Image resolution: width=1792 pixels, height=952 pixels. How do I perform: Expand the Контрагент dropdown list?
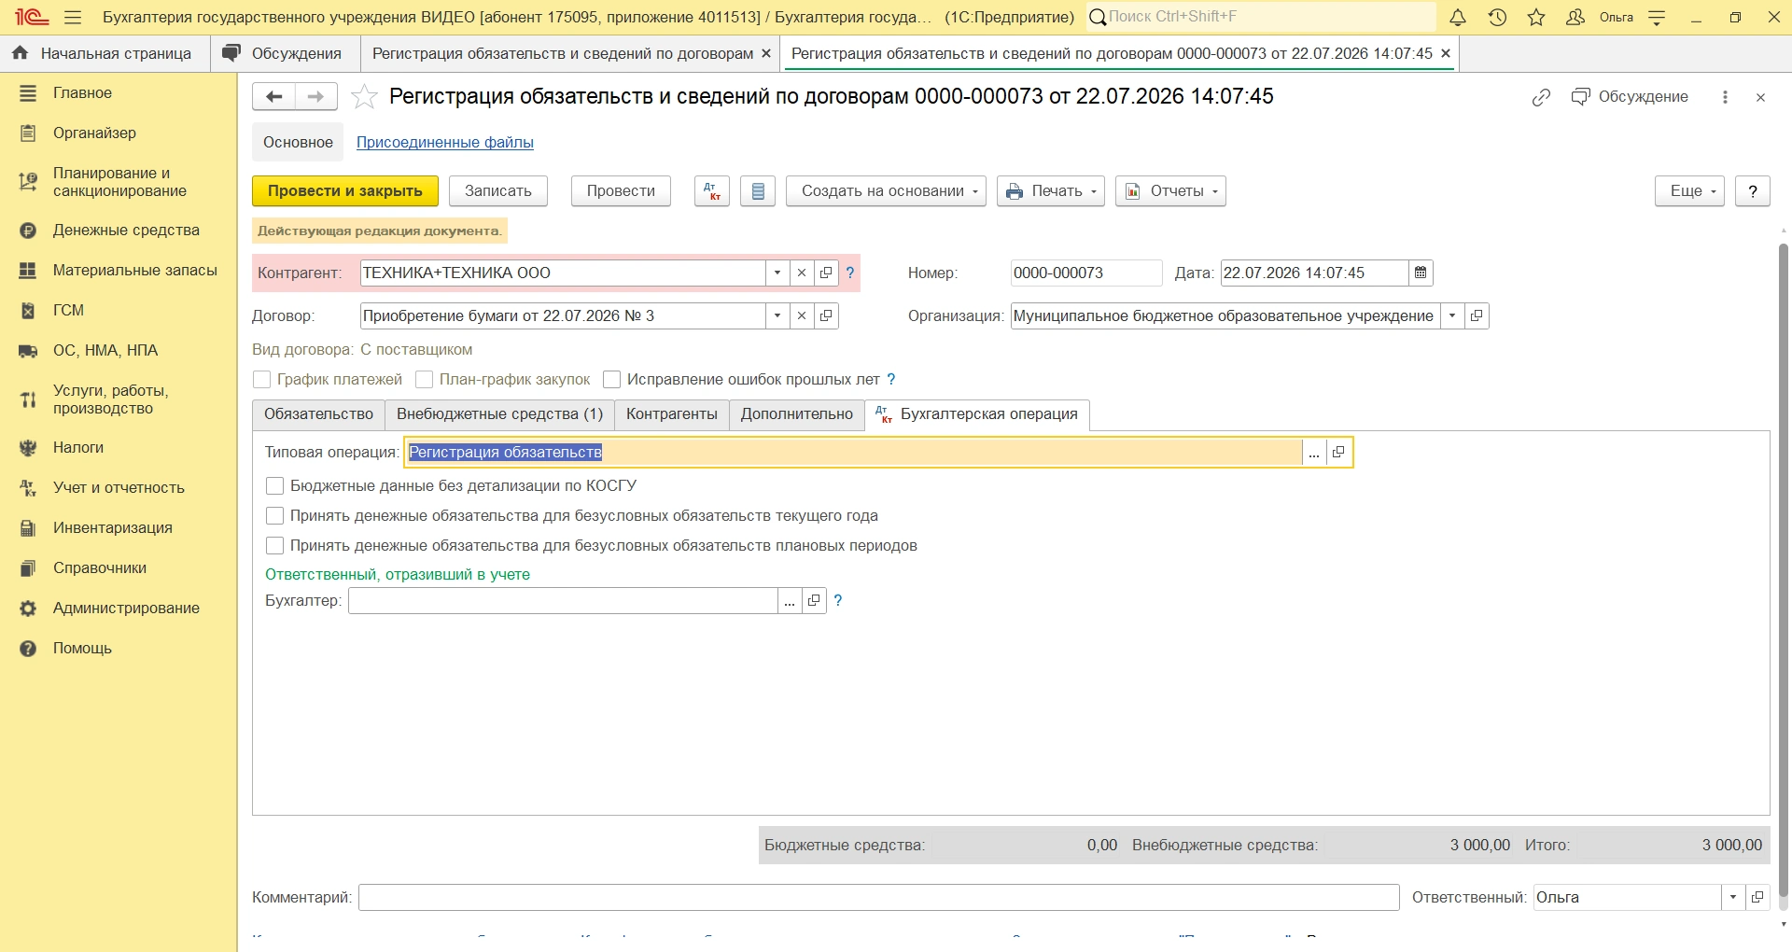777,273
